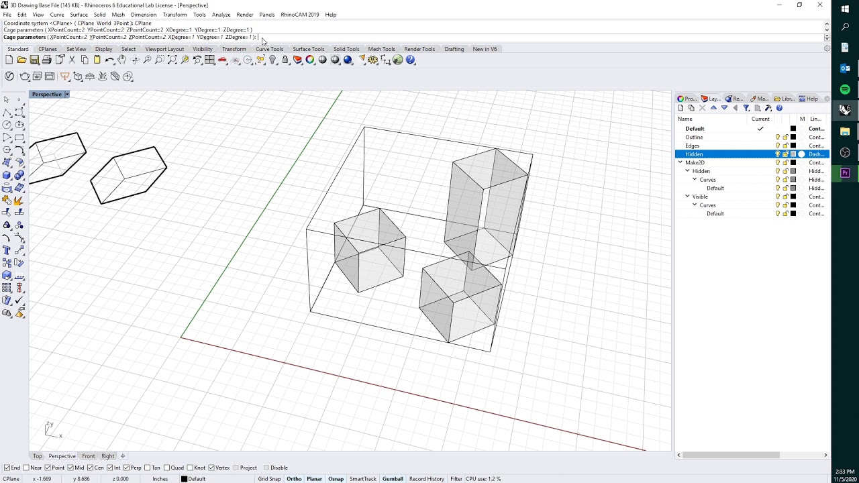Collapse Curves sublayer under Make2D Hidden
This screenshot has height=483, width=859.
(695, 179)
